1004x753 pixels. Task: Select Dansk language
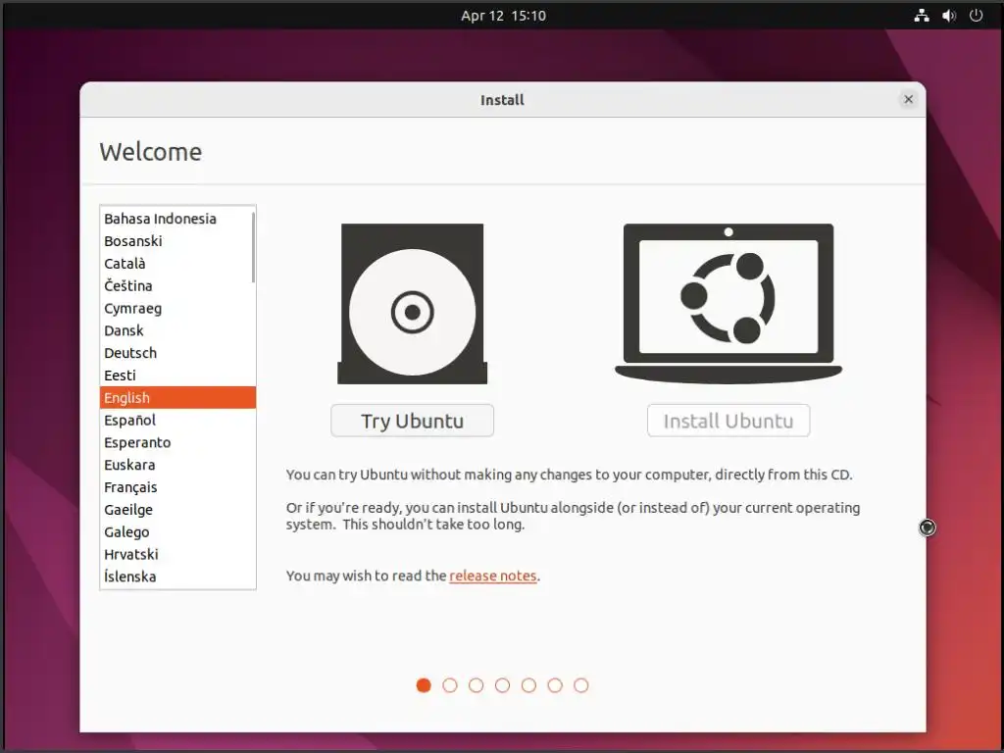pyautogui.click(x=177, y=331)
